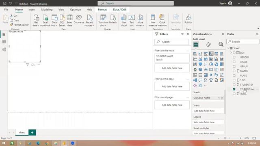Select the pie chart visual
This screenshot has width=260, height=146.
pyautogui.click(x=211, y=64)
